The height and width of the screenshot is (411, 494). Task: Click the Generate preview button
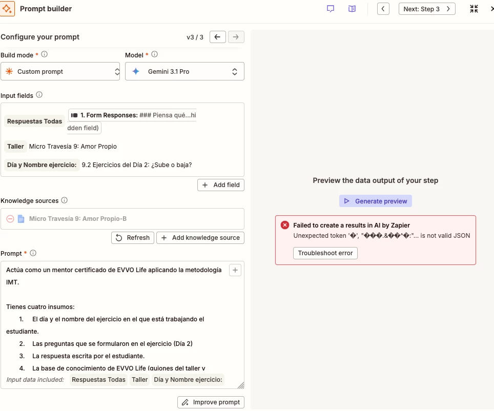[376, 201]
